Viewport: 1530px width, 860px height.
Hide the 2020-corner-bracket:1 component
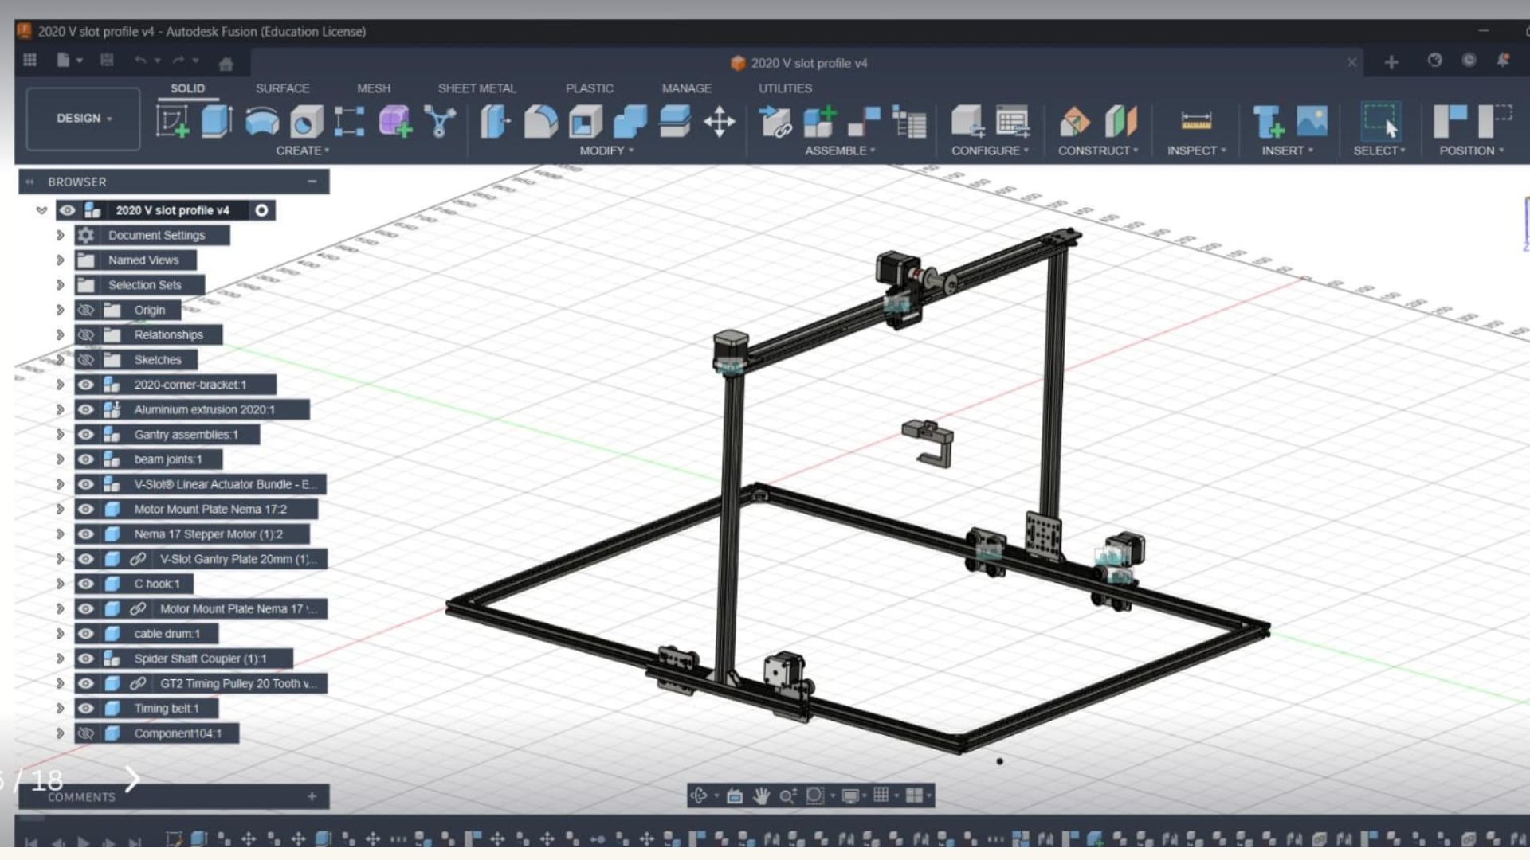click(86, 385)
